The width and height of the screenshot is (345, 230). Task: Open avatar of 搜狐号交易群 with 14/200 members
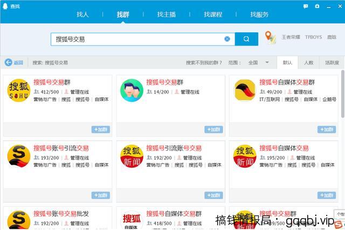pyautogui.click(x=132, y=90)
